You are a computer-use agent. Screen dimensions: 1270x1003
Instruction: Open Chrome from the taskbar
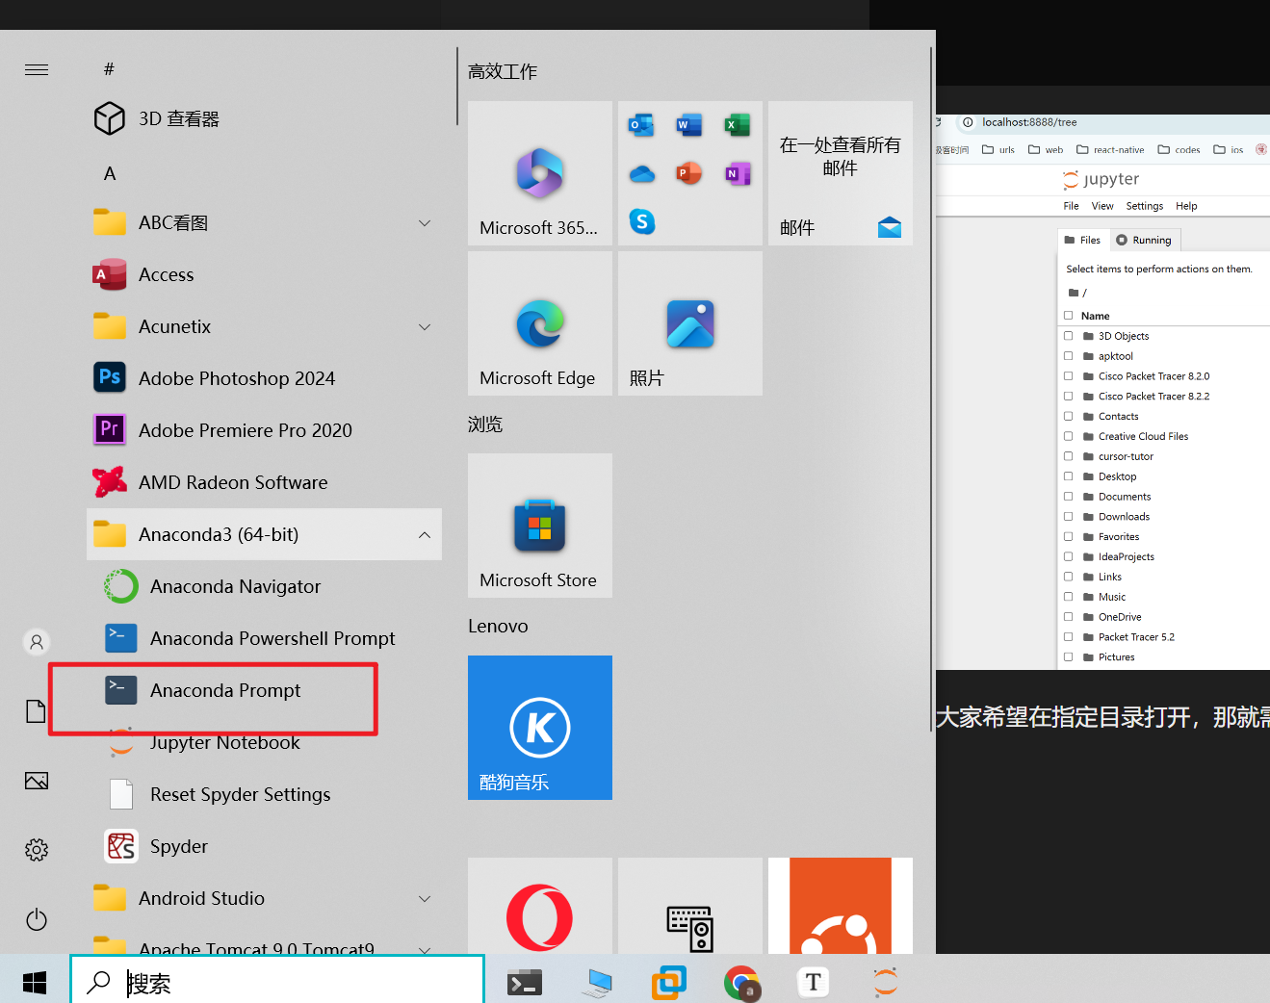coord(741,982)
